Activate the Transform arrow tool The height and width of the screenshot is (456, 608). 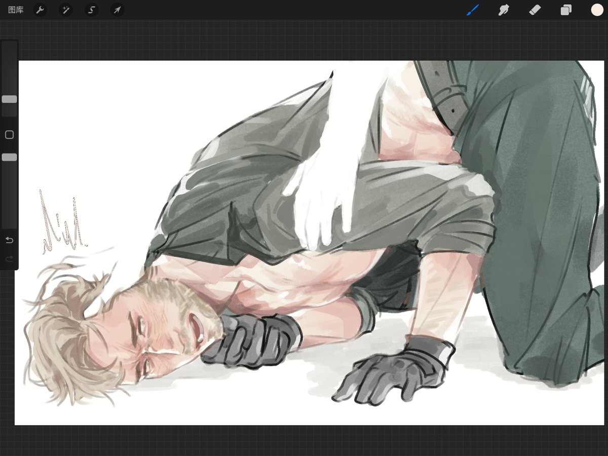point(117,10)
